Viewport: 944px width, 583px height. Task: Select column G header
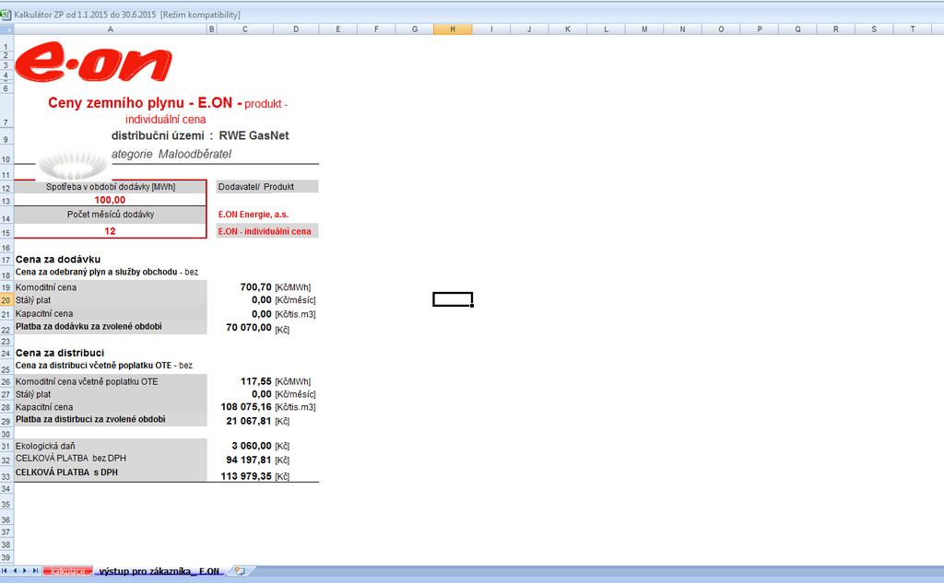[x=414, y=29]
